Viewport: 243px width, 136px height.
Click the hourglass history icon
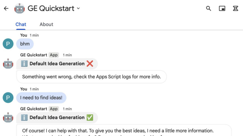tap(235, 8)
